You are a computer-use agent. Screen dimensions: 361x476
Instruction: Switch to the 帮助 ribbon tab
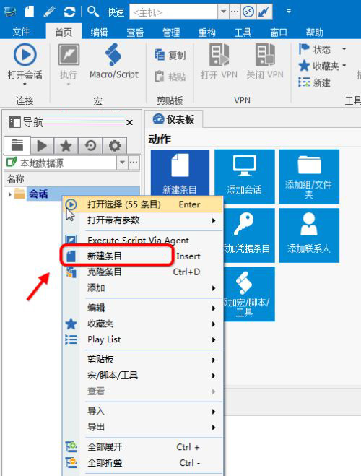point(315,32)
